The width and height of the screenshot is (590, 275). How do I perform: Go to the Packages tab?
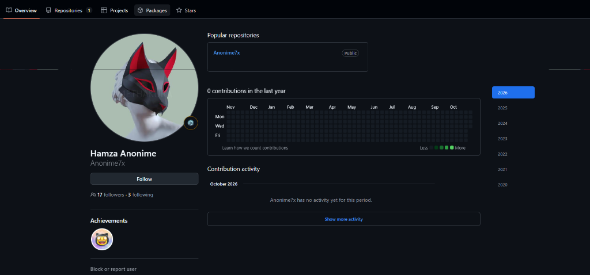tap(152, 10)
